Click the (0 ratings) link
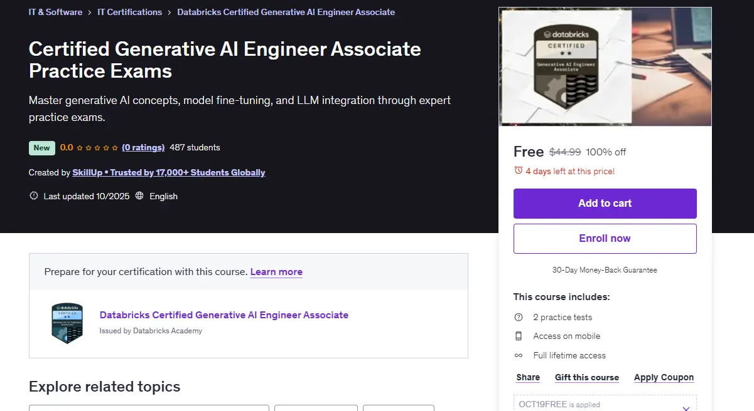Viewport: 754px width, 411px height. tap(143, 148)
